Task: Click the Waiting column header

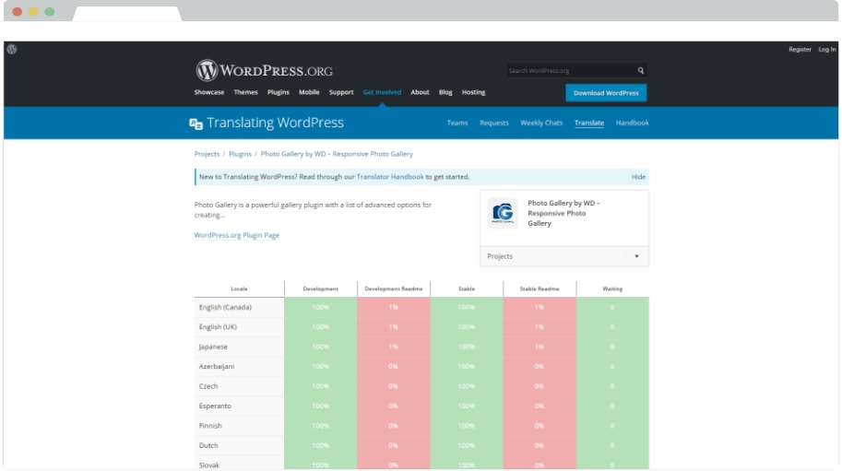Action: [x=612, y=288]
